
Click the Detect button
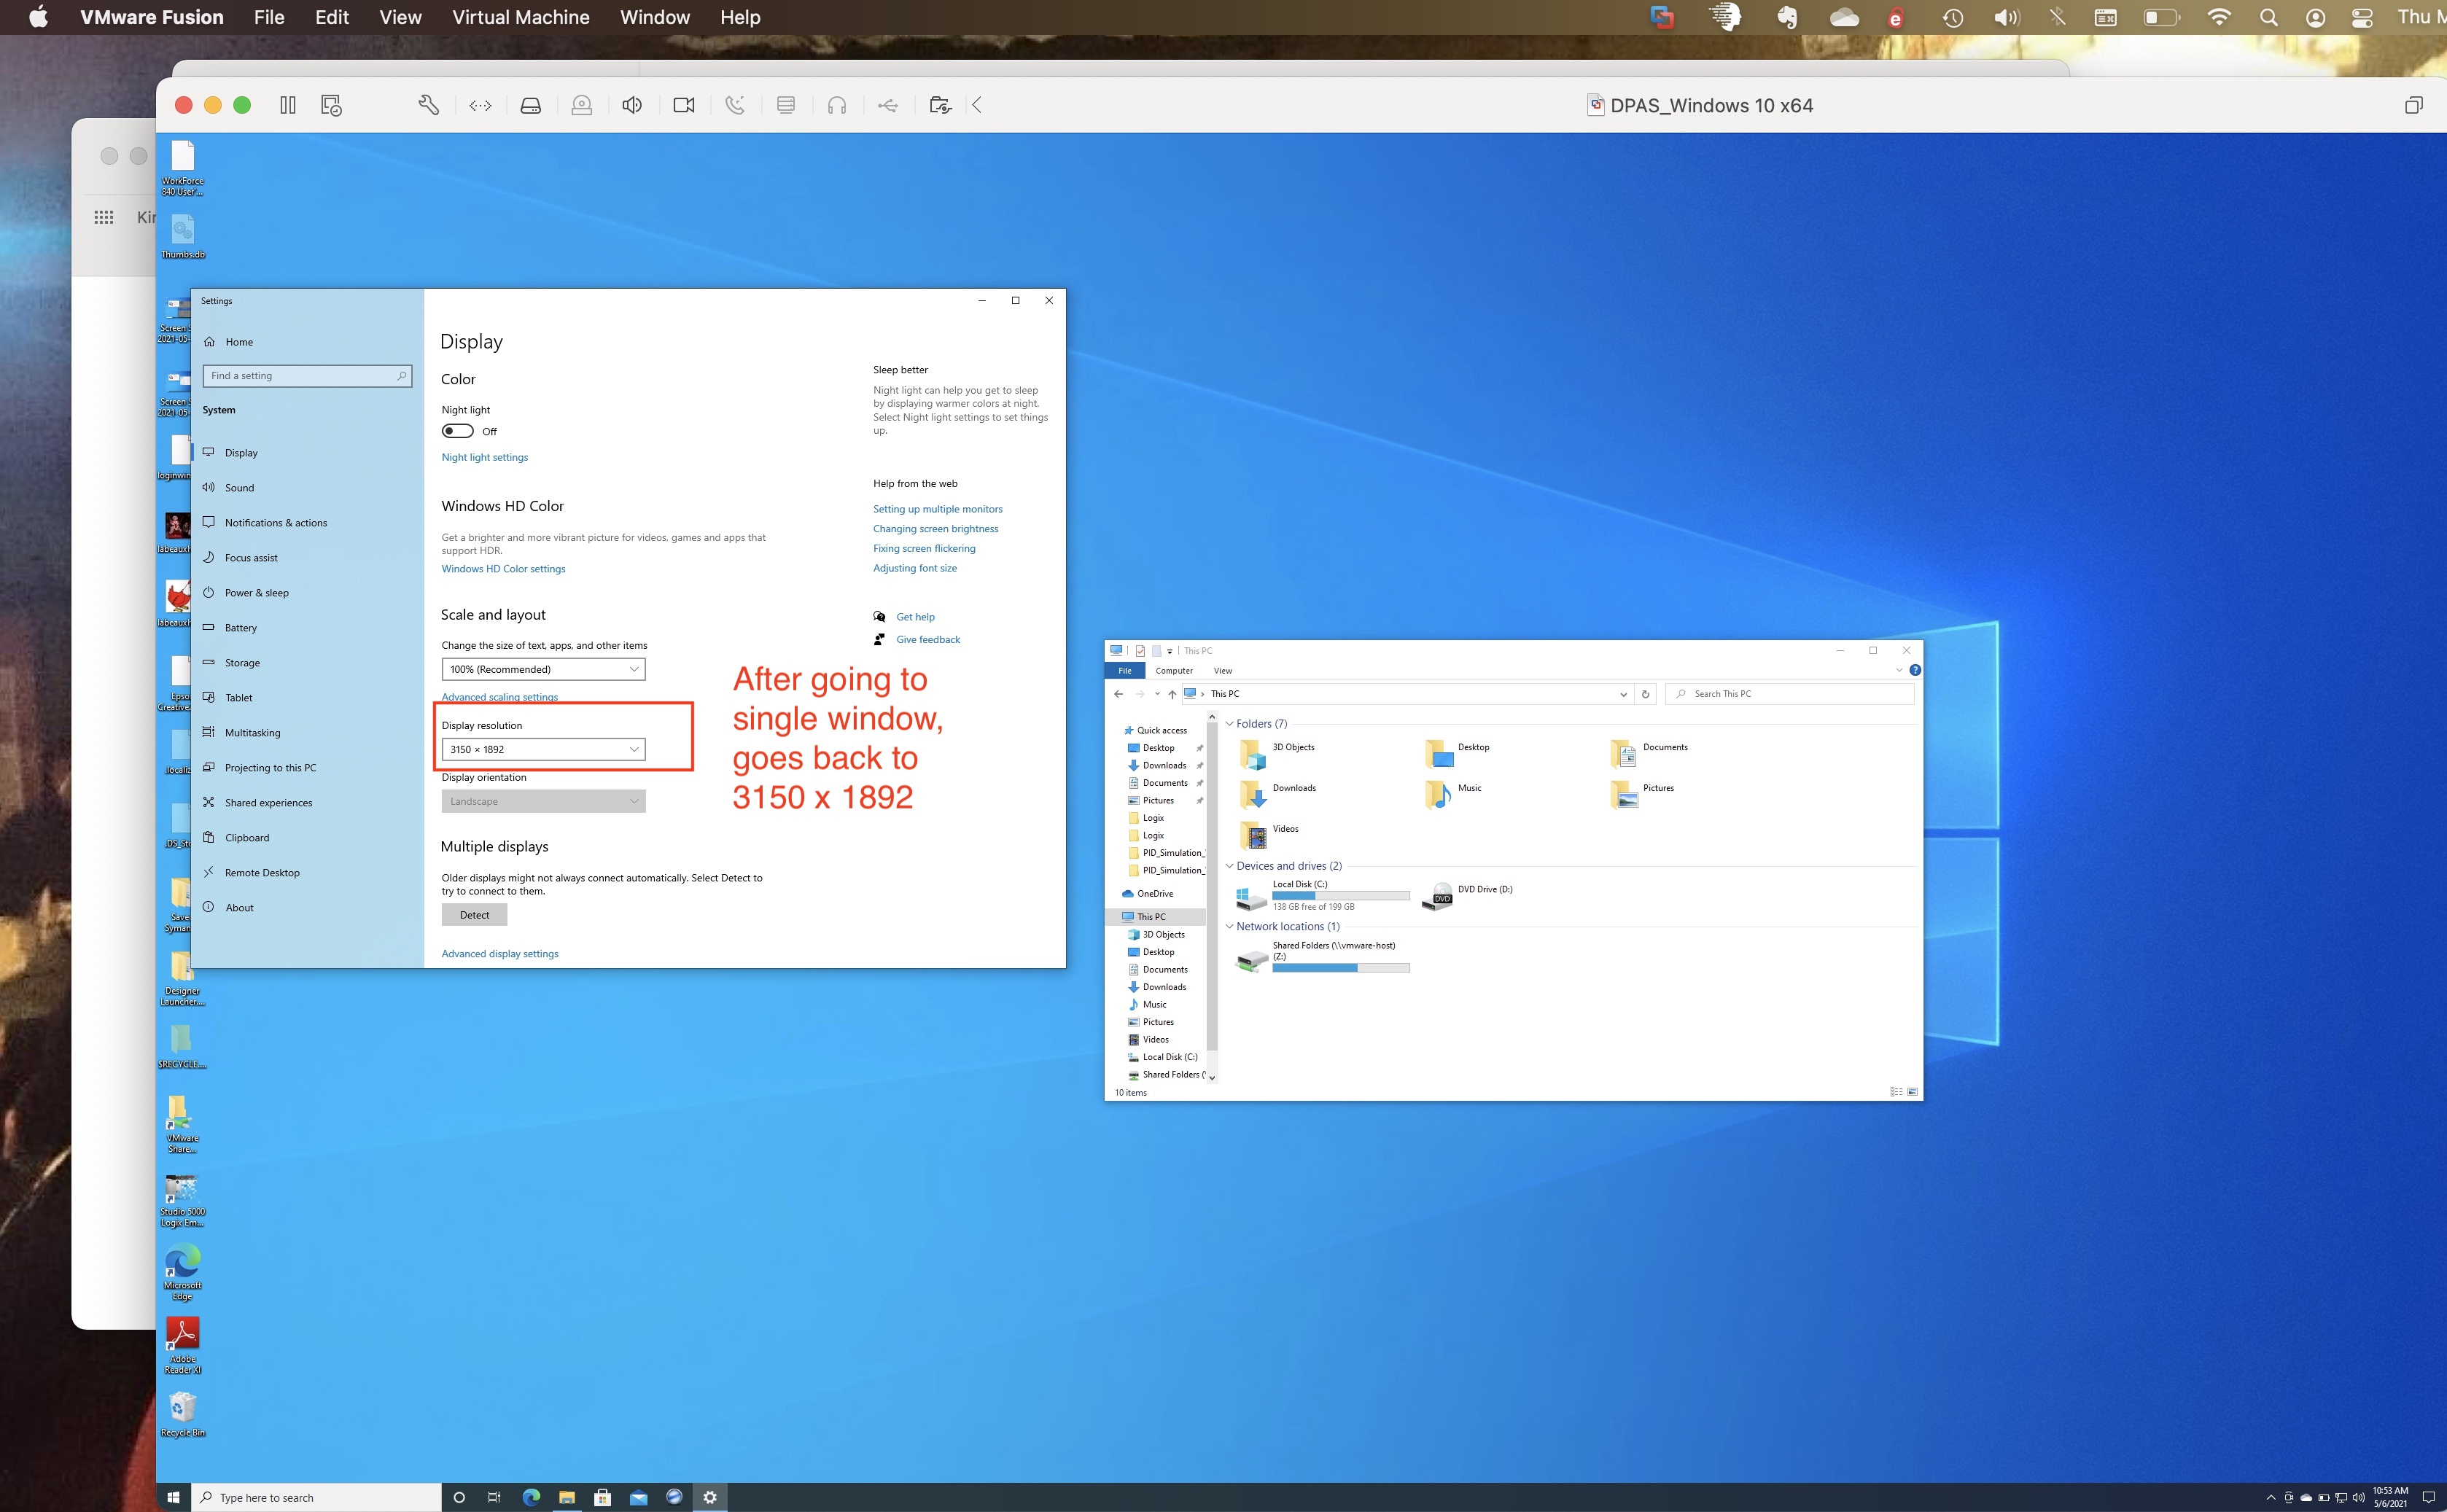click(474, 915)
